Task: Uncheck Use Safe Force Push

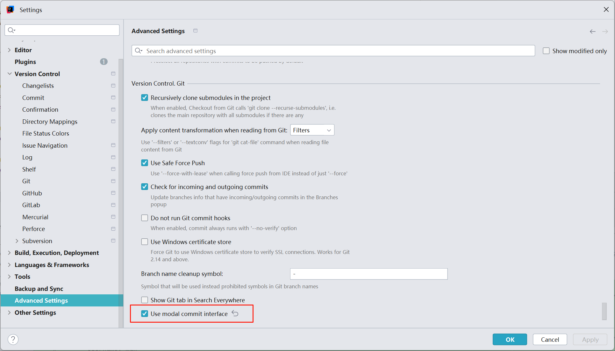Action: (145, 163)
